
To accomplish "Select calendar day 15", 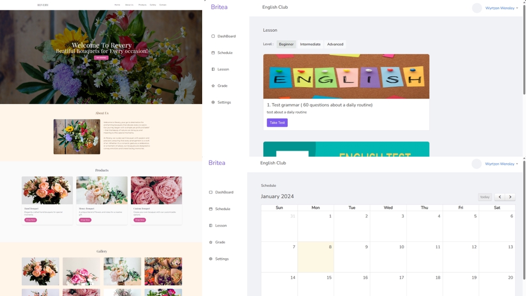I will click(316, 284).
